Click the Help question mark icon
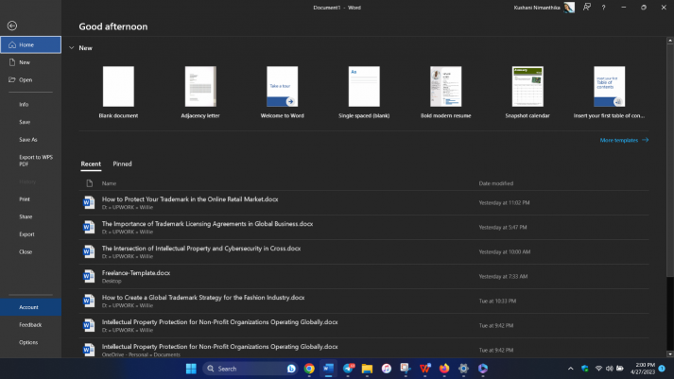 click(x=603, y=8)
